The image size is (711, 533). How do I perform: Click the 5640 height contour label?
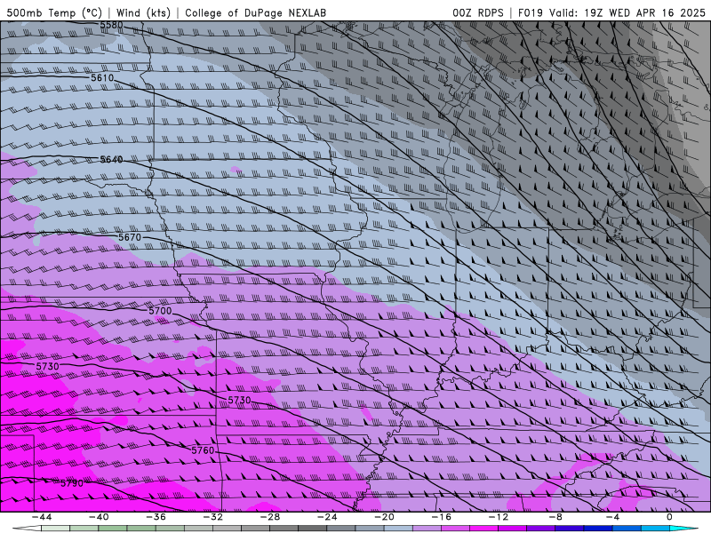(112, 160)
